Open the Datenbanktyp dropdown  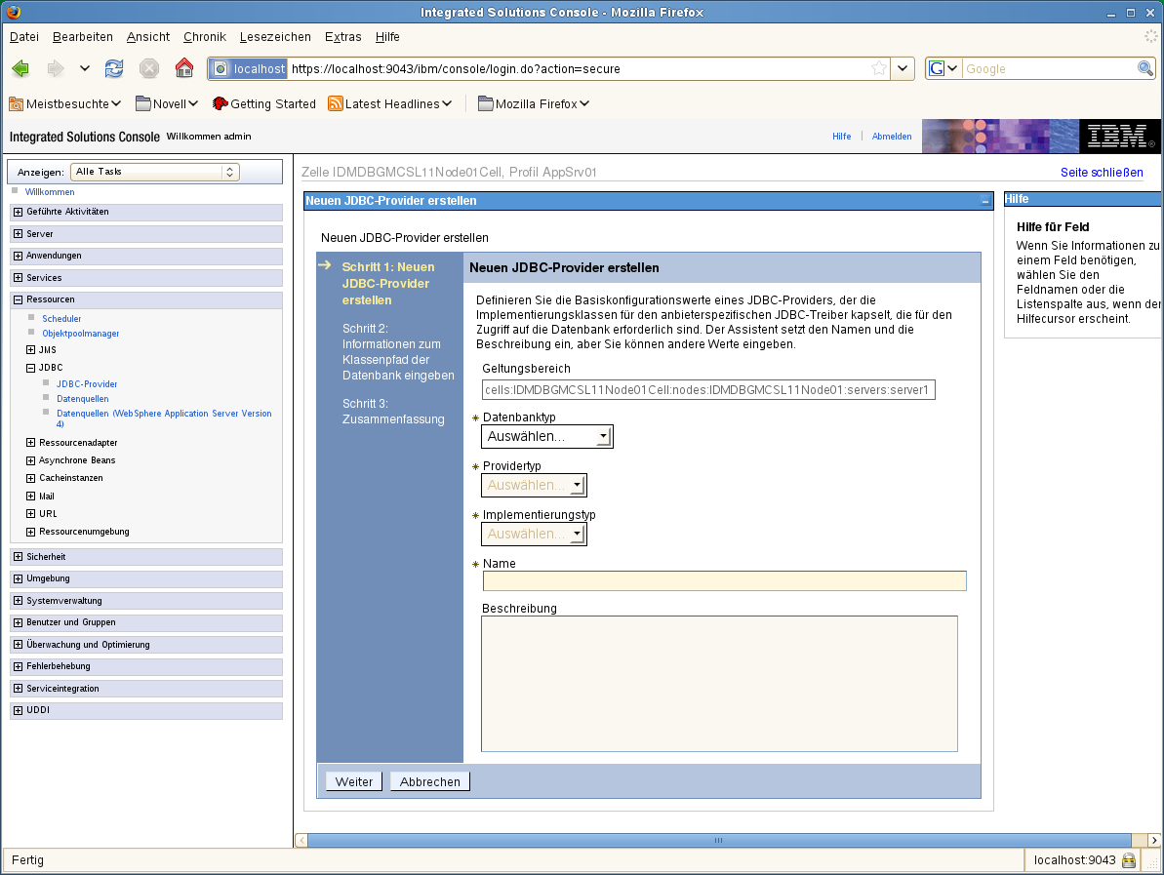click(x=547, y=436)
